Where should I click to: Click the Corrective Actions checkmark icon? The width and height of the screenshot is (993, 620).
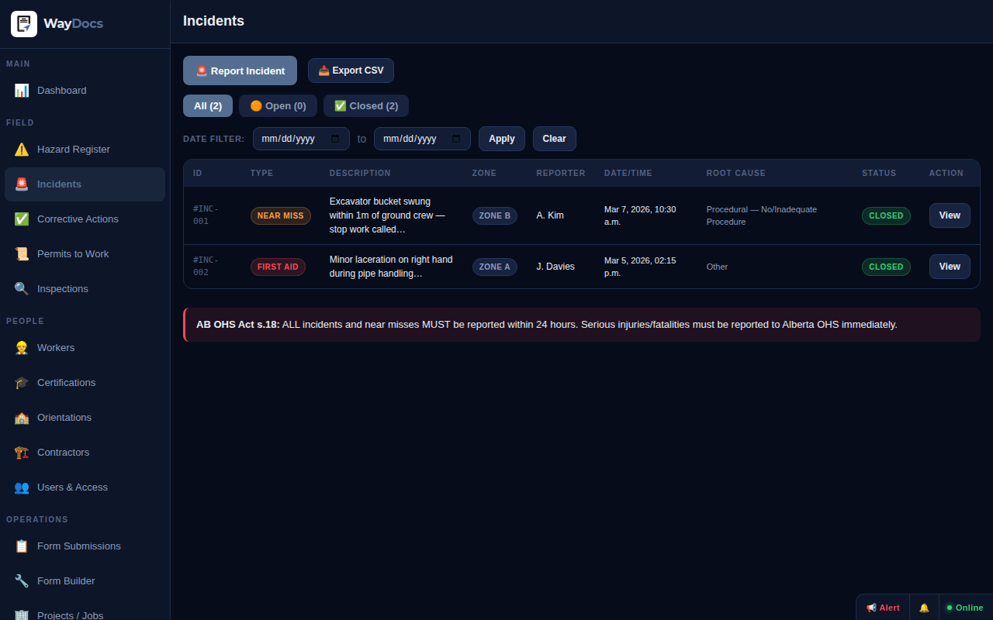coord(22,219)
